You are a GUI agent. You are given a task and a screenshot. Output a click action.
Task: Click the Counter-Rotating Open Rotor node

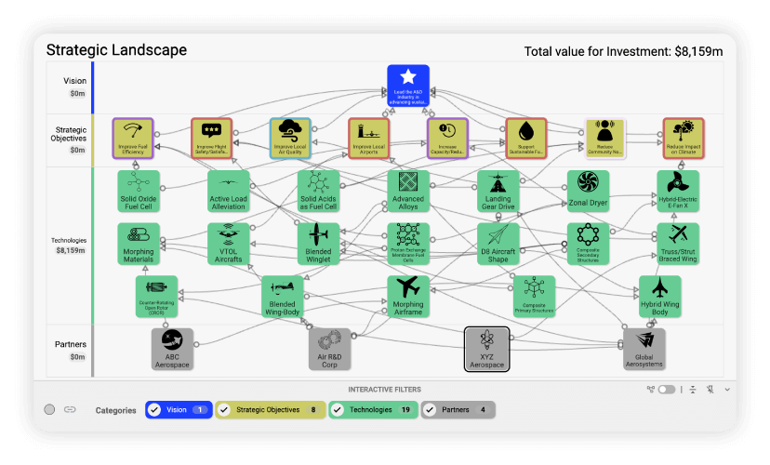click(x=156, y=296)
